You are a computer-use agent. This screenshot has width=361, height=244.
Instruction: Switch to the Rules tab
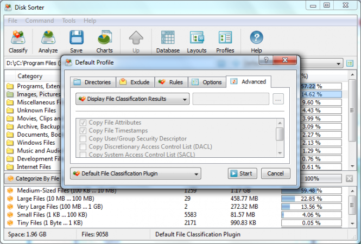tap(172, 82)
